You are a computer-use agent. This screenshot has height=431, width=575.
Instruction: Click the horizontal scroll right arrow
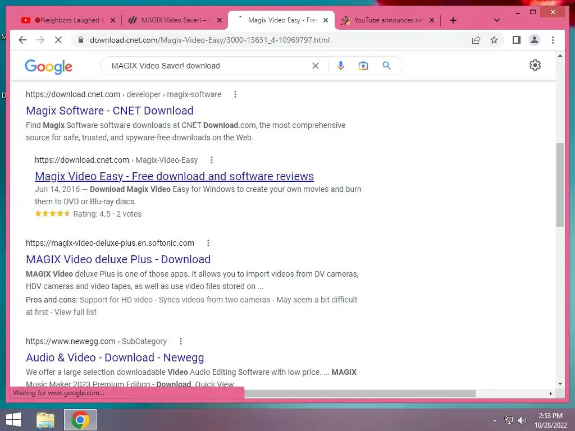click(x=550, y=393)
